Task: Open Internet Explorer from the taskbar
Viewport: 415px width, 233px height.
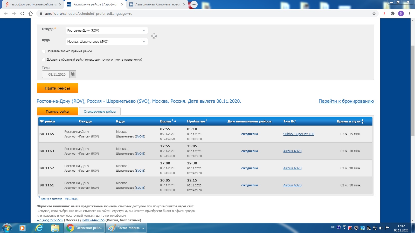Action: 39,228
